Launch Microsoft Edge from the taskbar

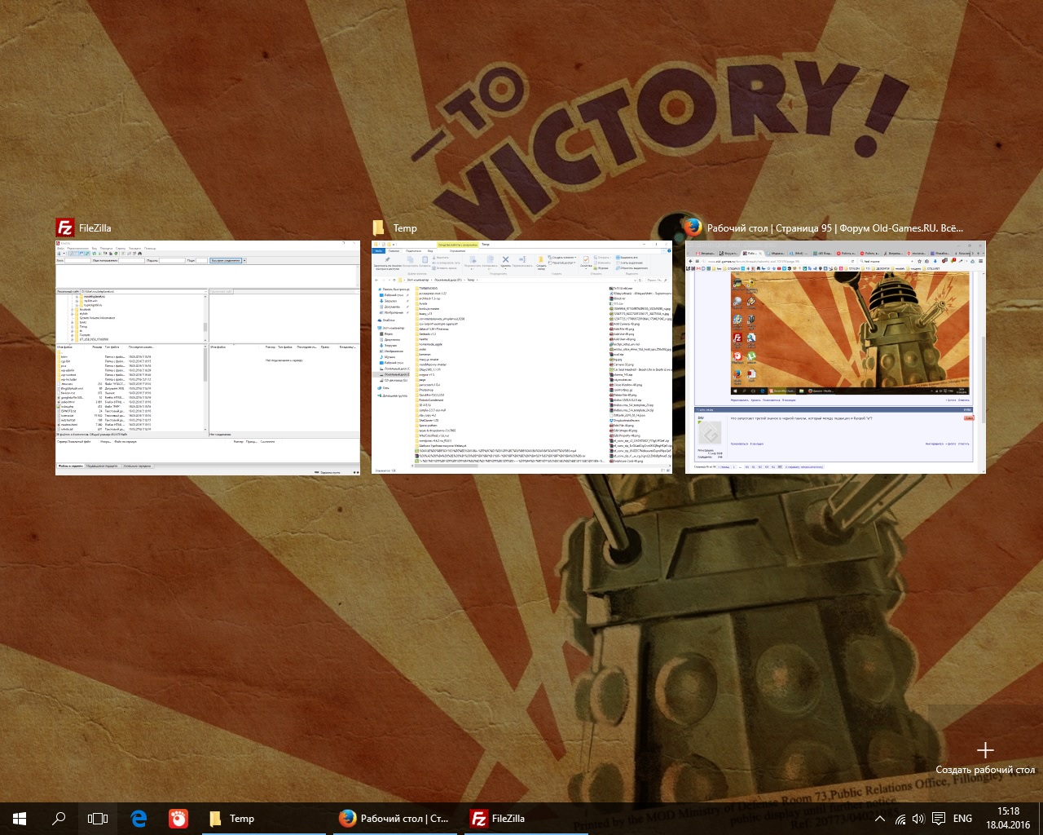click(139, 819)
